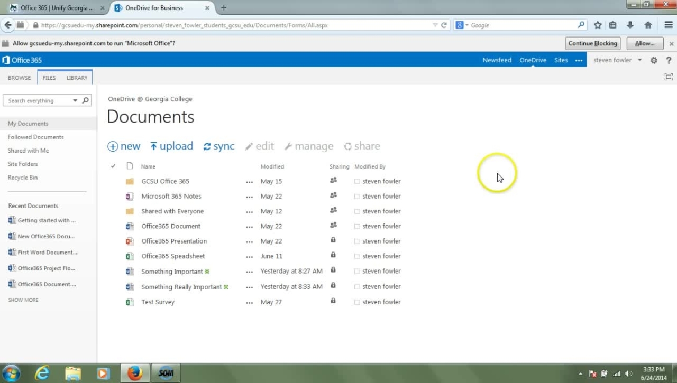Check the box beside Microsoft 365 Notes author
Image resolution: width=677 pixels, height=383 pixels.
(357, 197)
